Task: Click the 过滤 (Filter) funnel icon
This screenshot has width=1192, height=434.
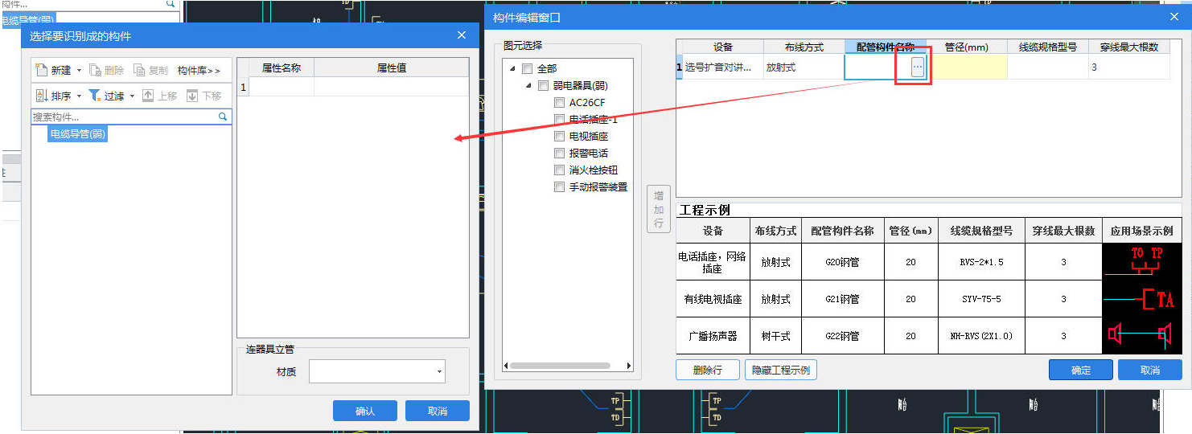Action: pos(94,96)
